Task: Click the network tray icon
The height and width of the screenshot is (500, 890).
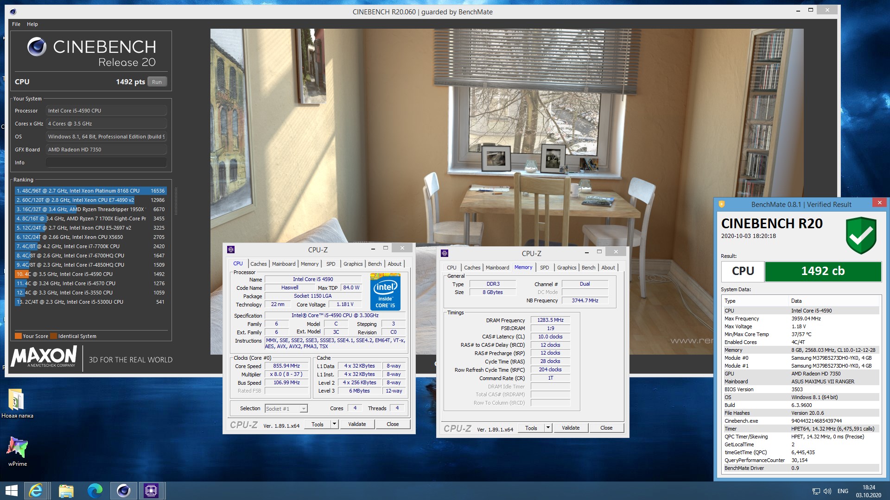Action: tap(816, 491)
